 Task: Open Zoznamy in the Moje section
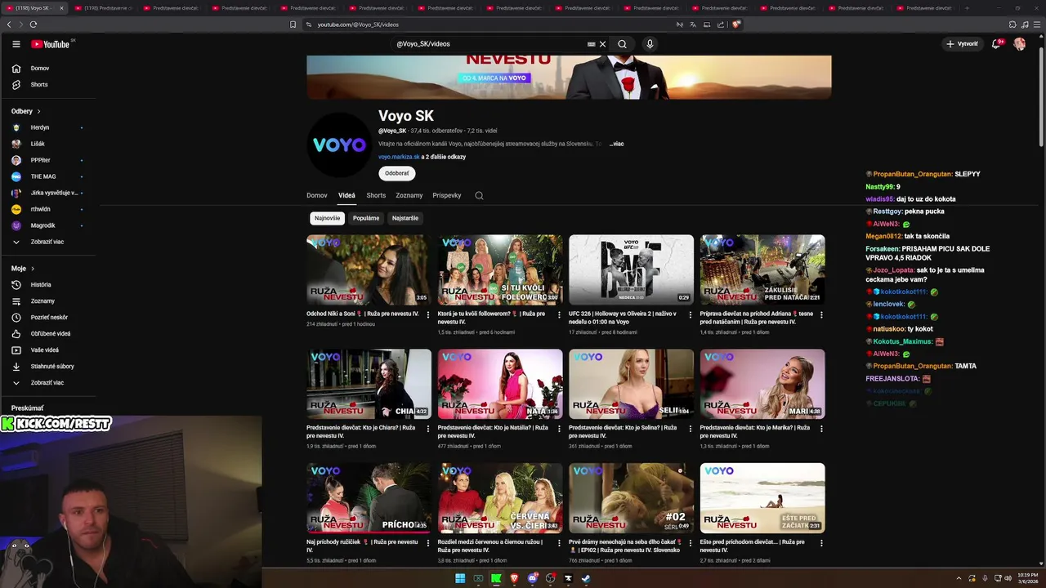click(x=42, y=301)
